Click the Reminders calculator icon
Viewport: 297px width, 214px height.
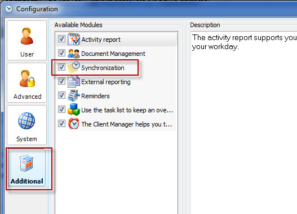[74, 95]
